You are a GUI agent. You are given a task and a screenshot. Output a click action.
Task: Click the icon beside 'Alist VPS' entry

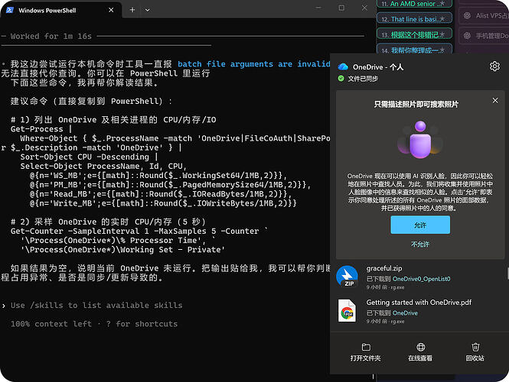(467, 15)
